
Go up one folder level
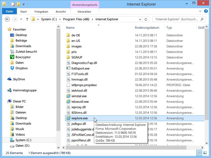pyautogui.click(x=27, y=19)
